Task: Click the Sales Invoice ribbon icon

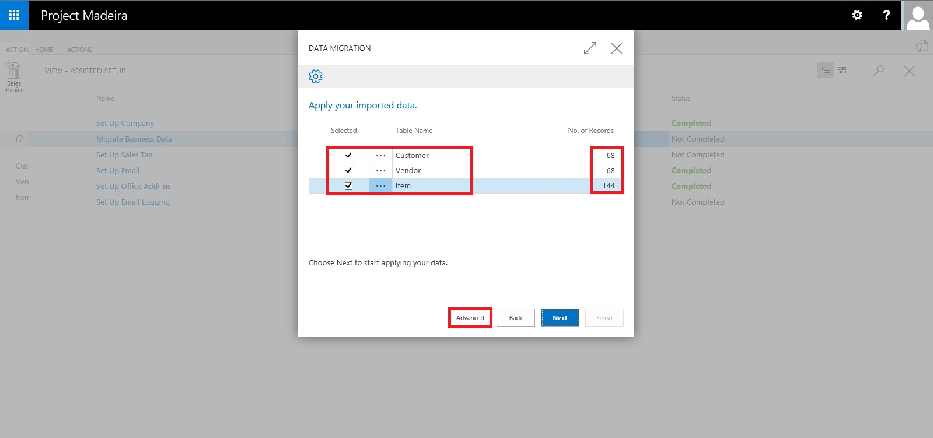Action: pyautogui.click(x=14, y=78)
